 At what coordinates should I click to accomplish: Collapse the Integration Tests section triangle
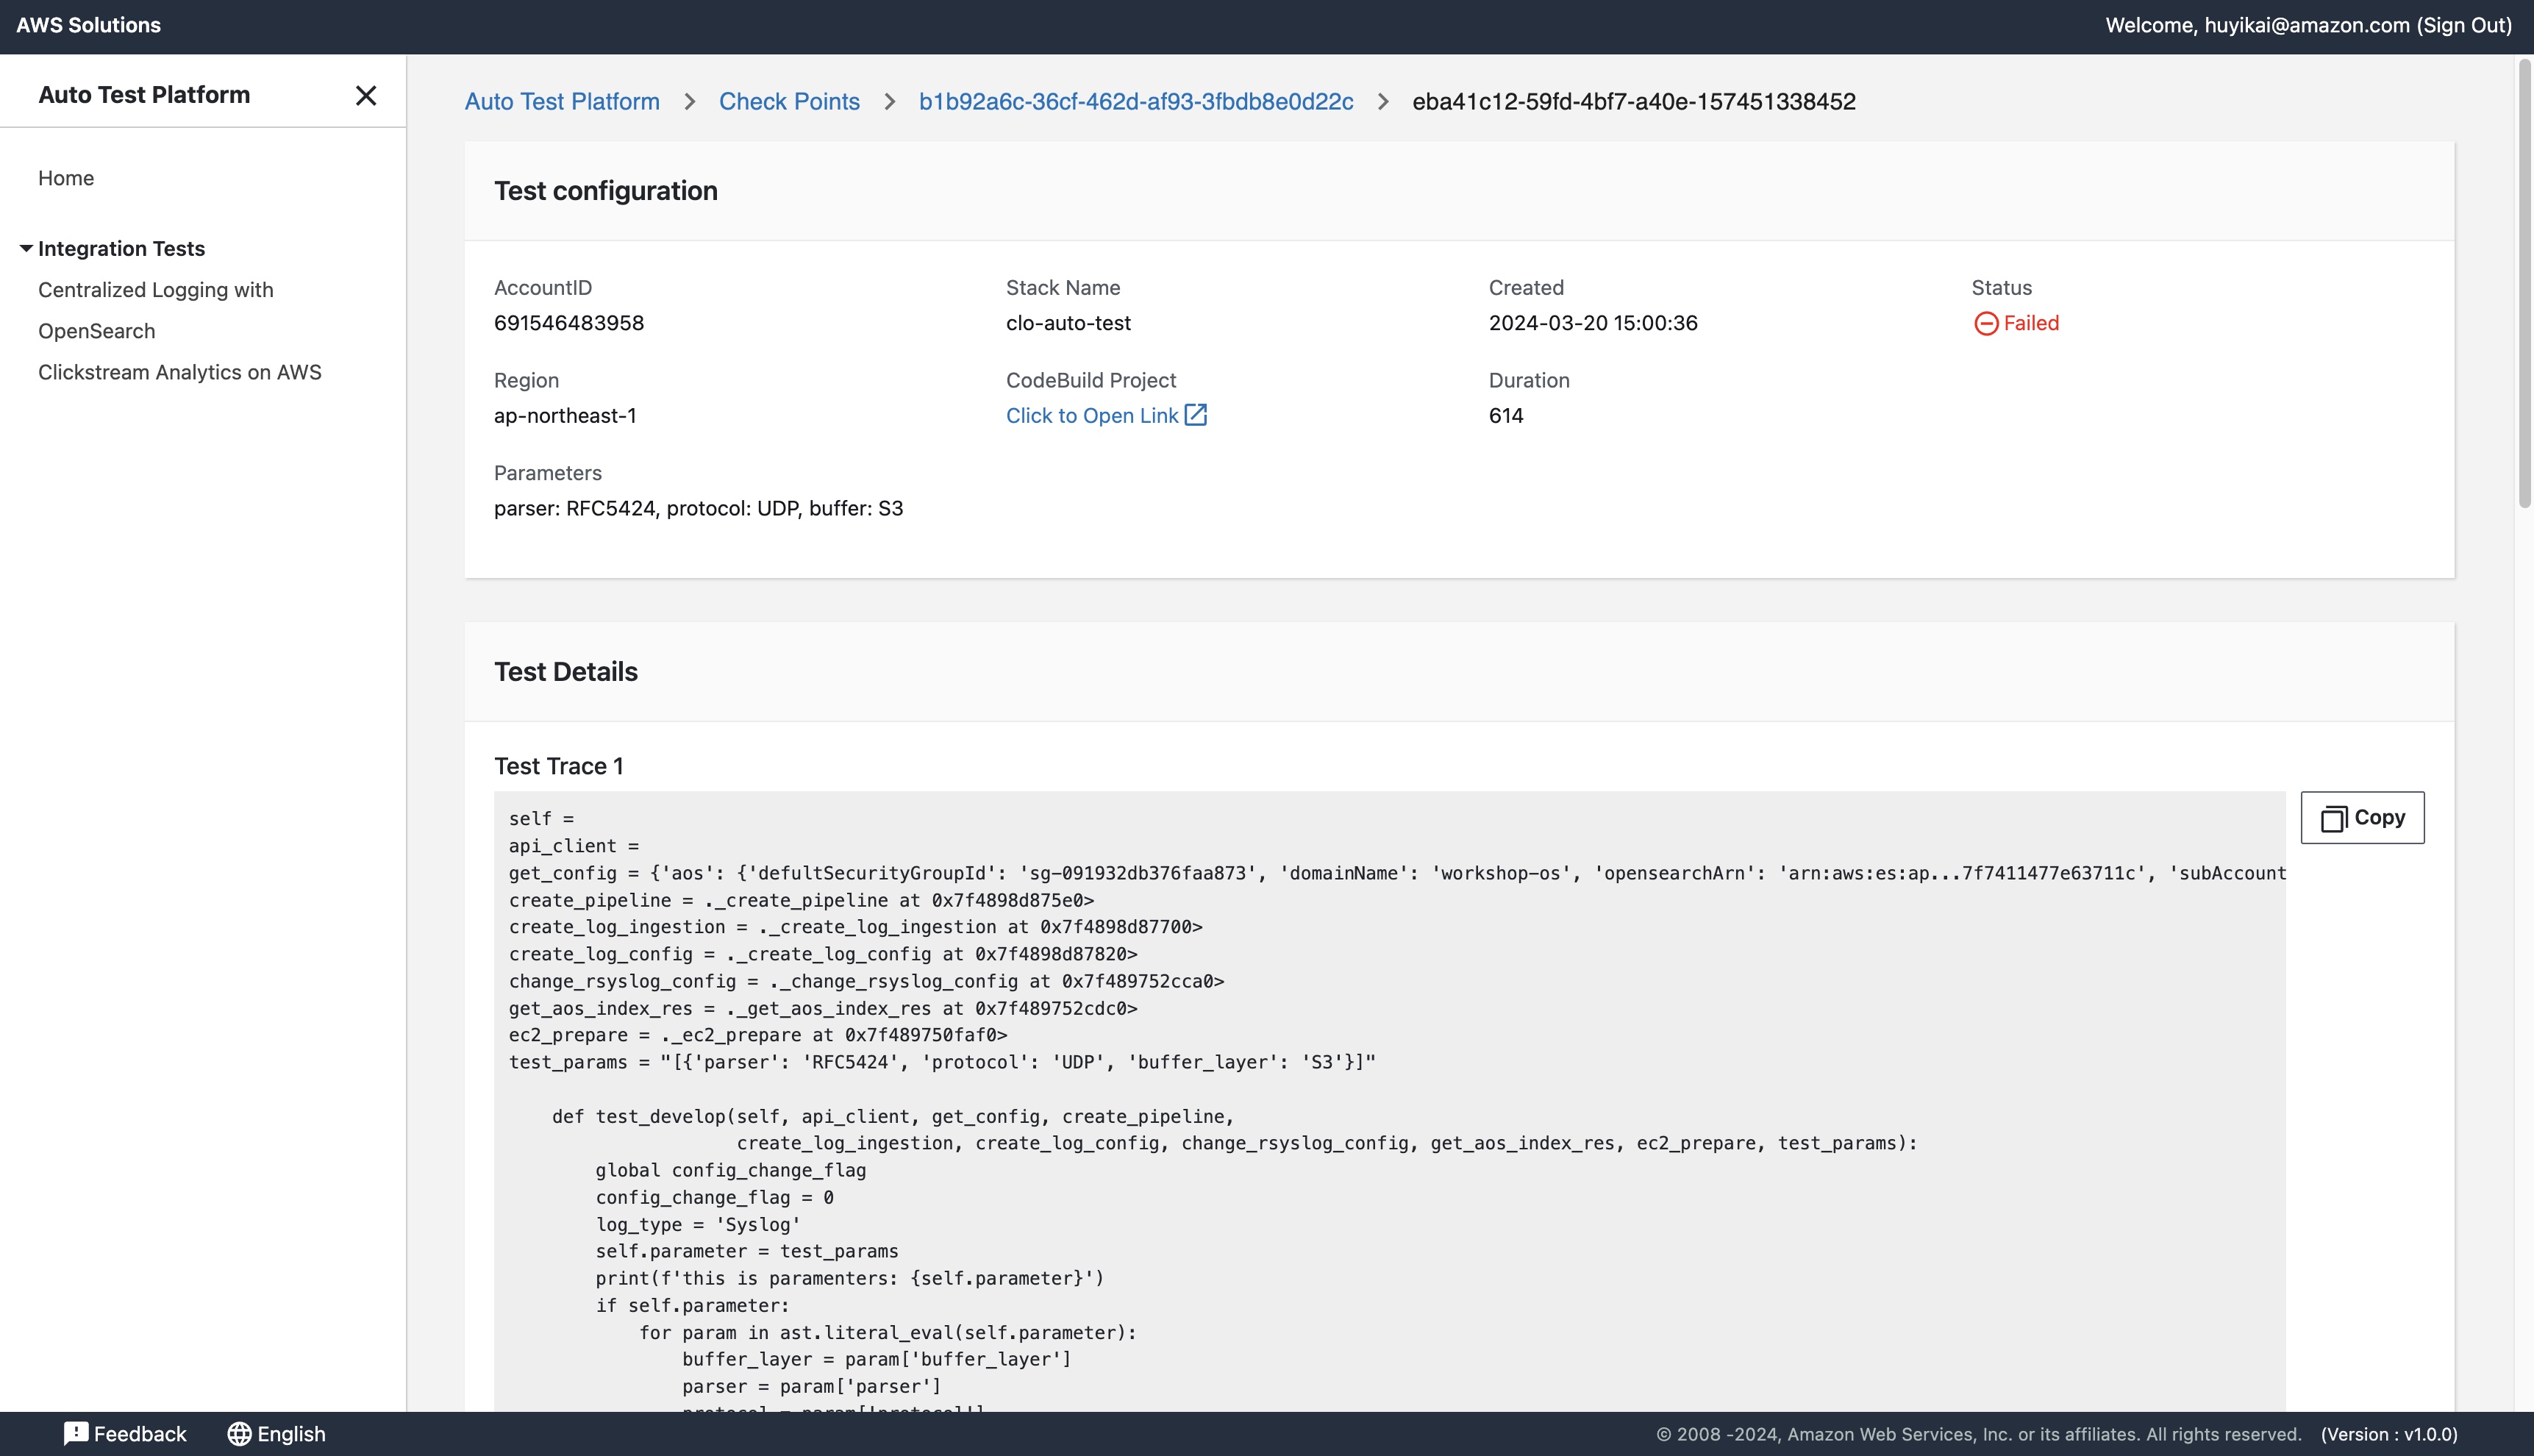coord(26,248)
